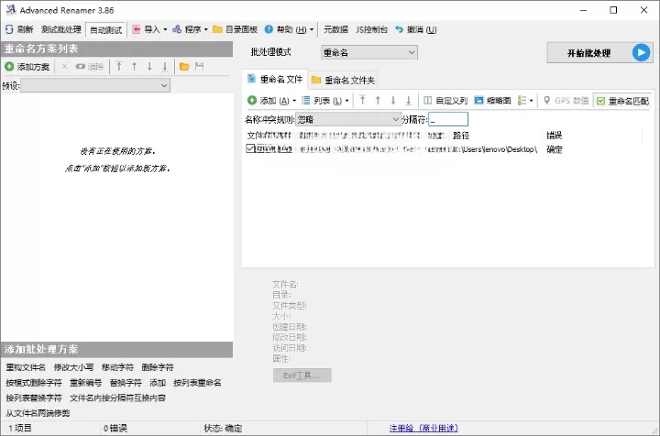
Task: Click the 自定义列 custom columns icon
Action: [428, 100]
